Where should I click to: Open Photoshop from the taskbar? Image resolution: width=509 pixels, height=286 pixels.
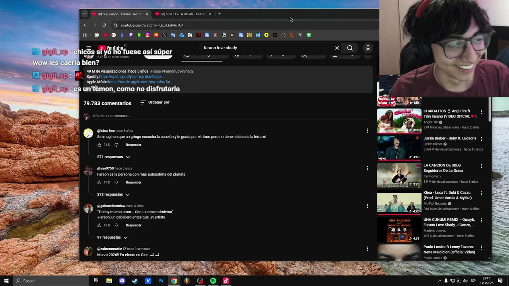pyautogui.click(x=161, y=281)
